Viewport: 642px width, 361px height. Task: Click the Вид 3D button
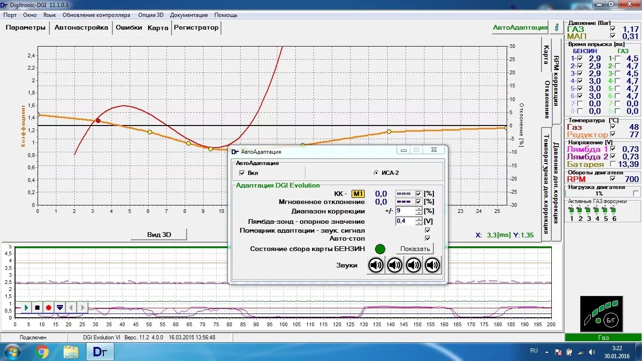pyautogui.click(x=159, y=235)
